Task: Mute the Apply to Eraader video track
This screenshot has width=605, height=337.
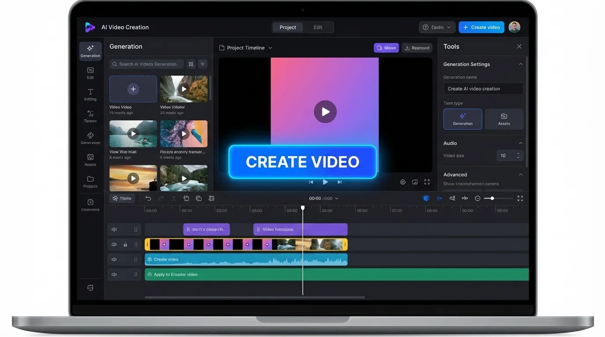Action: [x=114, y=274]
